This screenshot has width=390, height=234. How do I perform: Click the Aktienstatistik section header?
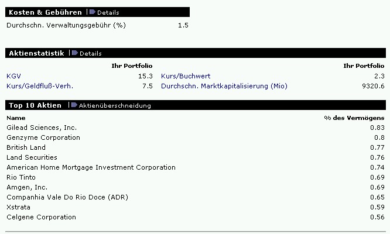pyautogui.click(x=36, y=53)
